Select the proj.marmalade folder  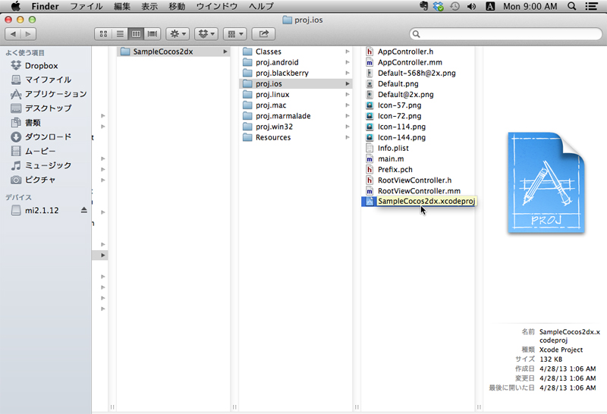click(x=295, y=116)
